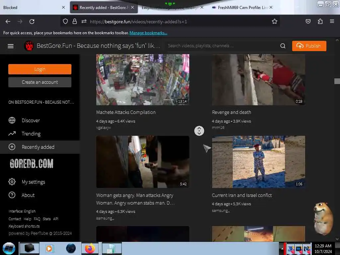Image resolution: width=340 pixels, height=255 pixels.
Task: Open the mrm16 channel link
Action: (218, 127)
